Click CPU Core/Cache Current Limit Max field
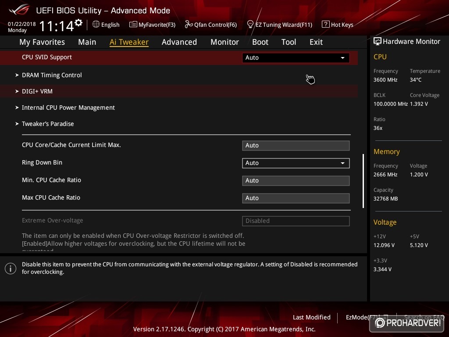The height and width of the screenshot is (337, 449). pos(296,146)
